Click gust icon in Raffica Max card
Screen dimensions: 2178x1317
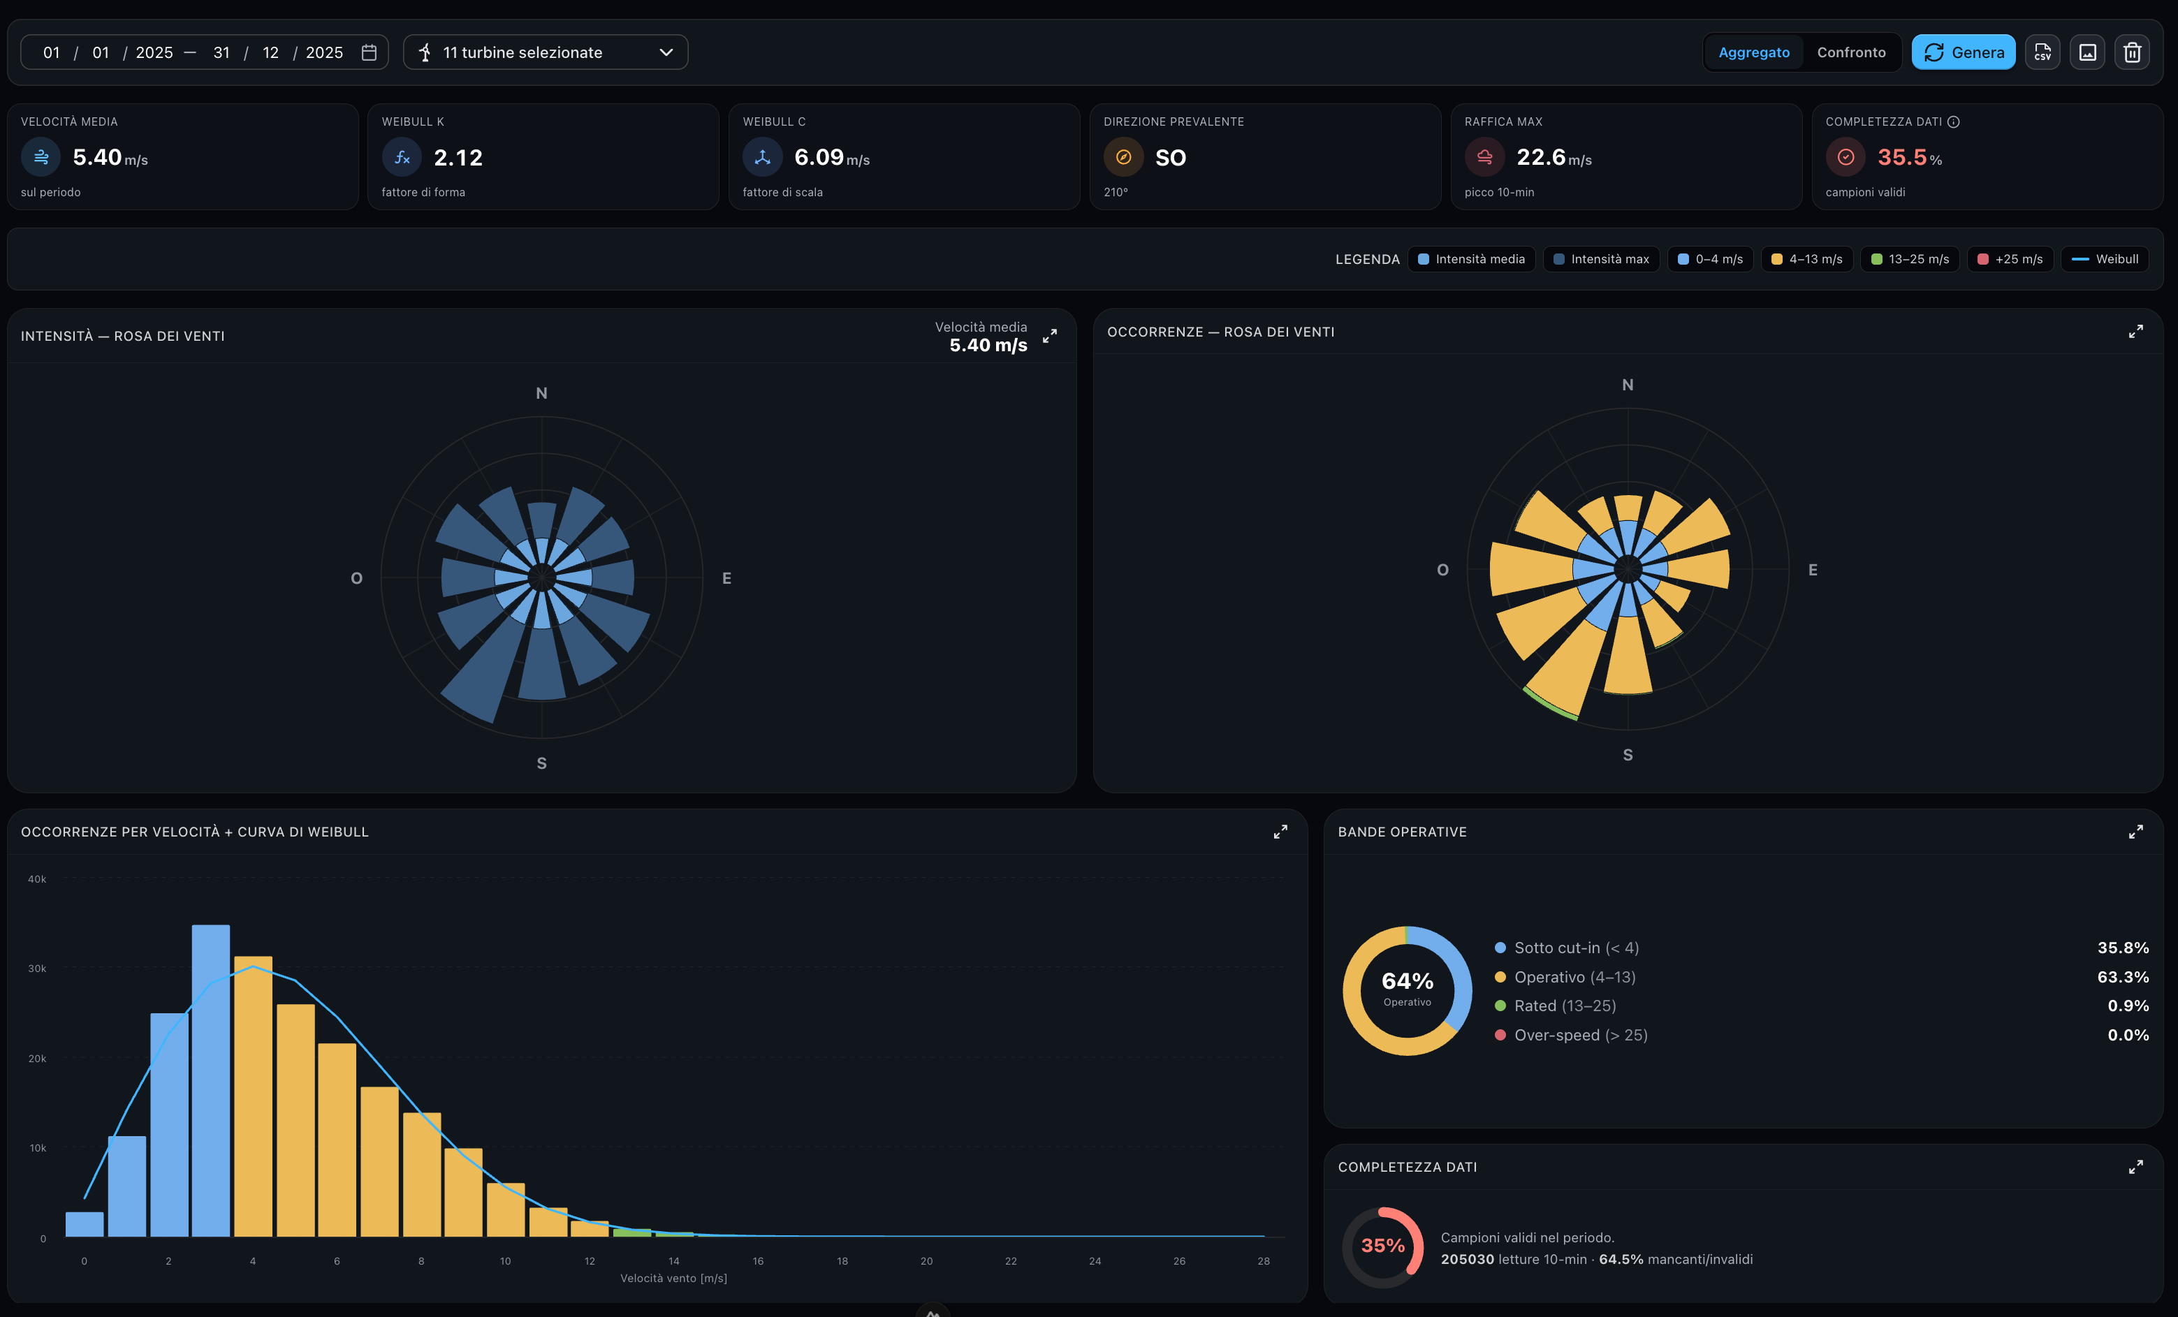[1485, 157]
